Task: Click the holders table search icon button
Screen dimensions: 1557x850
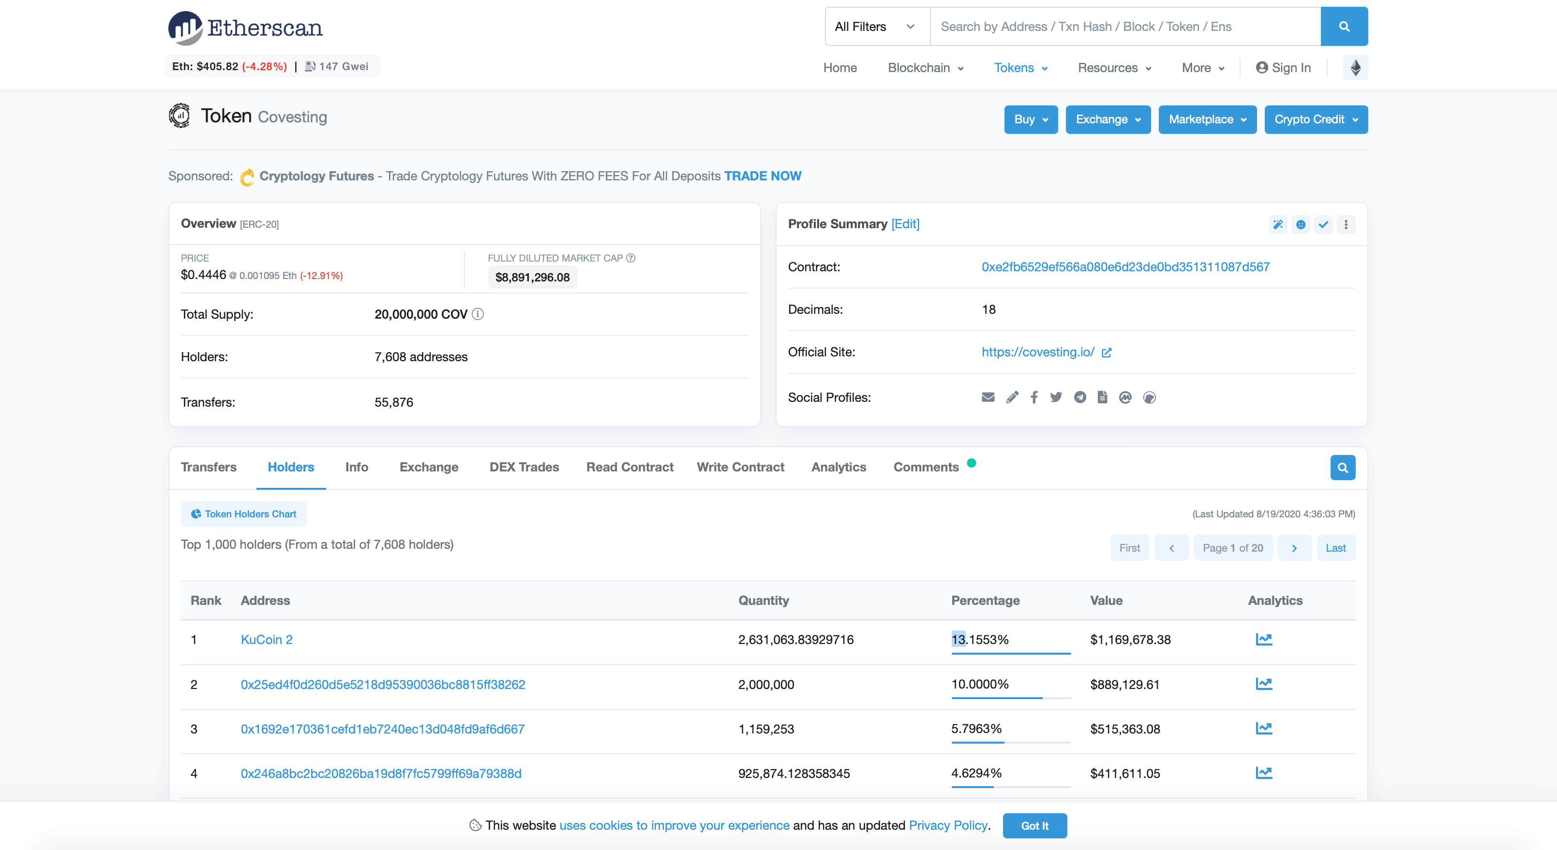Action: (x=1343, y=468)
